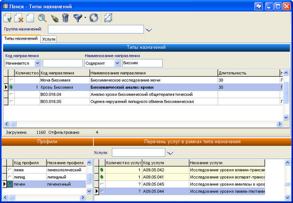Screen dimensions: 293x203
Task: Click the Услуги search input field
Action: click(x=138, y=153)
